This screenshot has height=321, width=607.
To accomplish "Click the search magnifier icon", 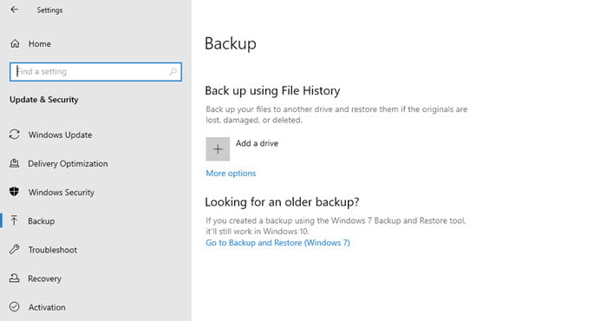I will click(173, 72).
